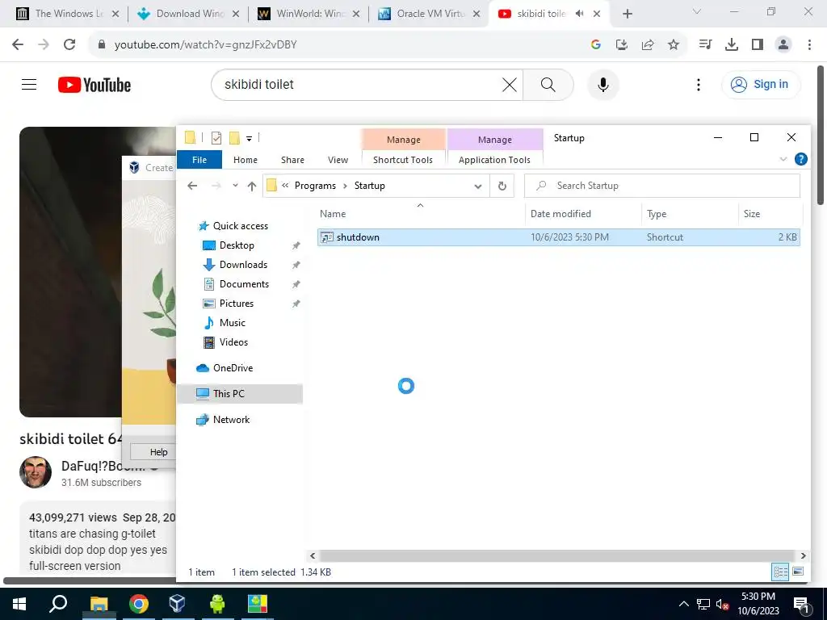This screenshot has width=827, height=620.
Task: Open the Shortcut Tools tab
Action: pyautogui.click(x=403, y=160)
